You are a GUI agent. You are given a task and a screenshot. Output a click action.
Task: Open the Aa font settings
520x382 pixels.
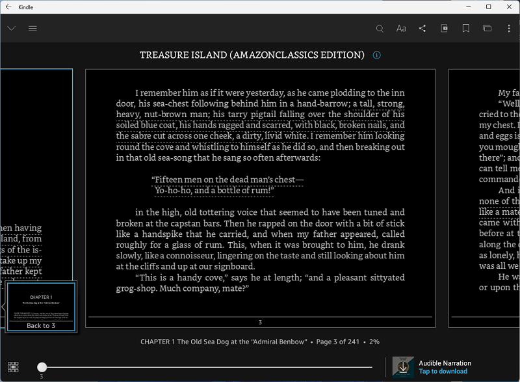click(x=401, y=29)
